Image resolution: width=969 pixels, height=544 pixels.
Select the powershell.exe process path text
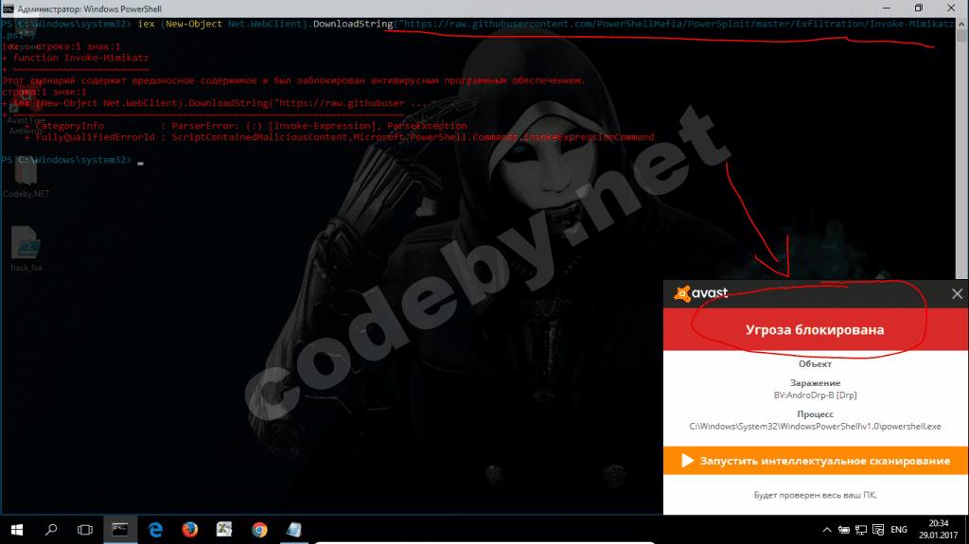(x=815, y=426)
